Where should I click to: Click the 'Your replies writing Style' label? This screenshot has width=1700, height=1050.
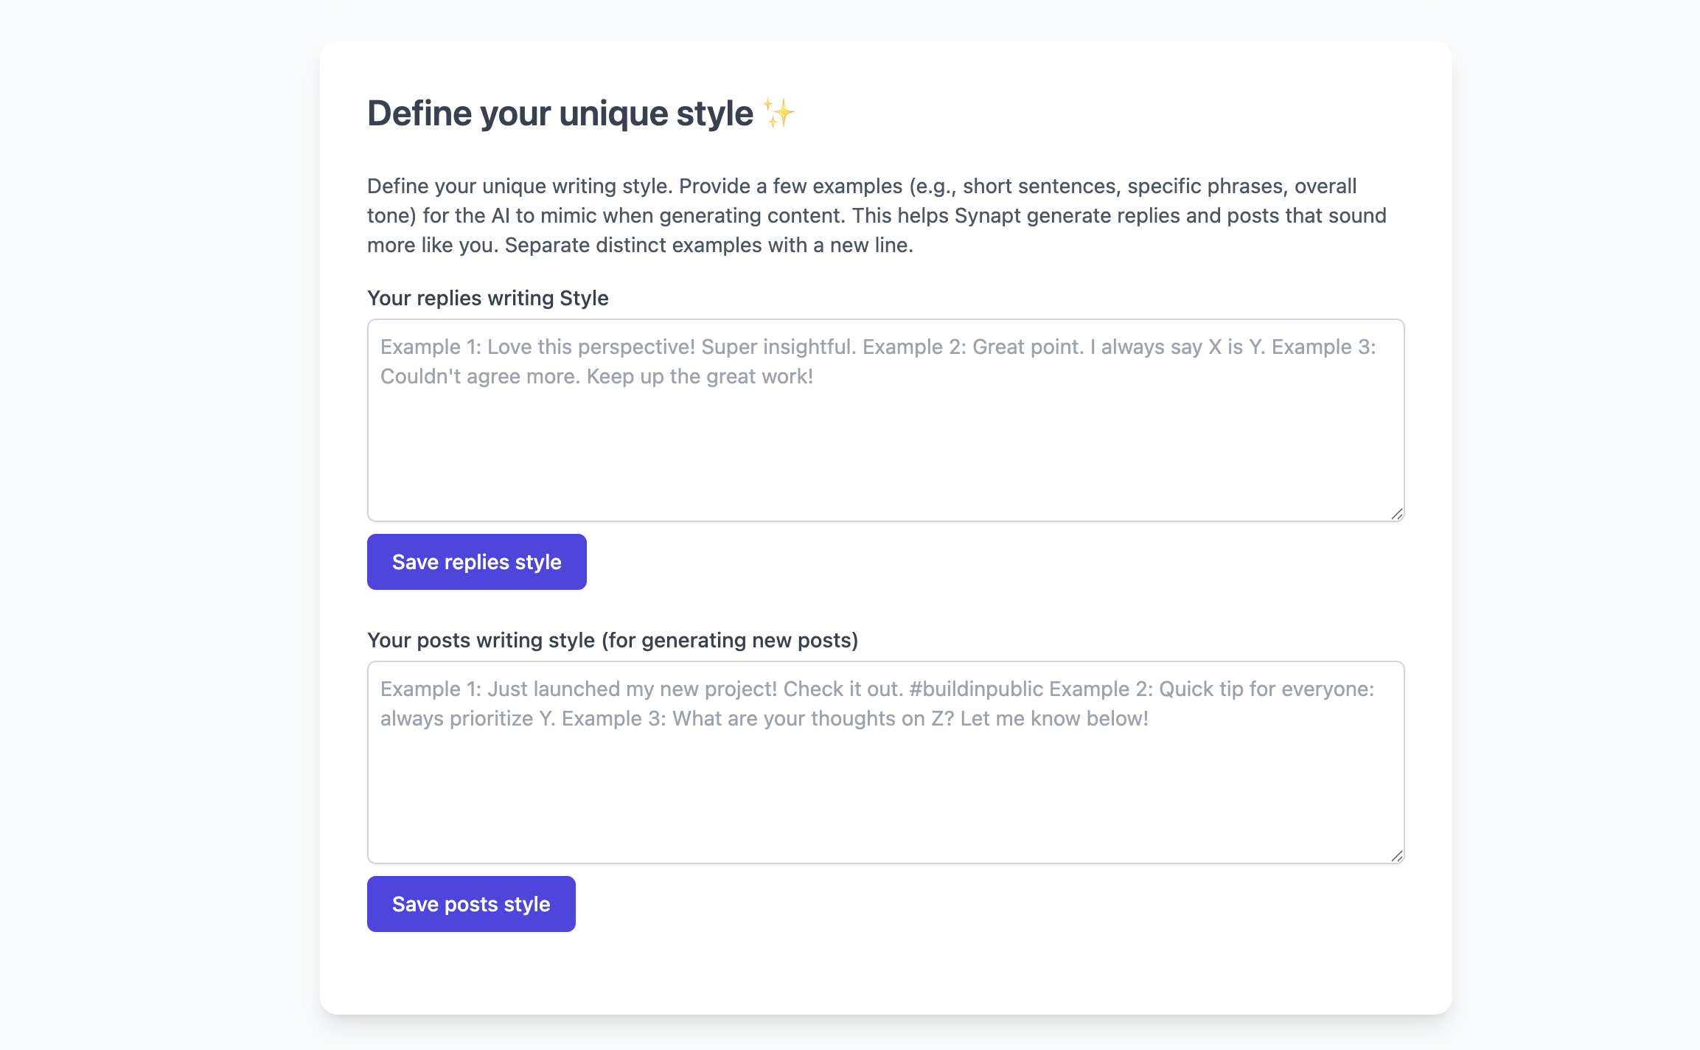[x=487, y=298]
